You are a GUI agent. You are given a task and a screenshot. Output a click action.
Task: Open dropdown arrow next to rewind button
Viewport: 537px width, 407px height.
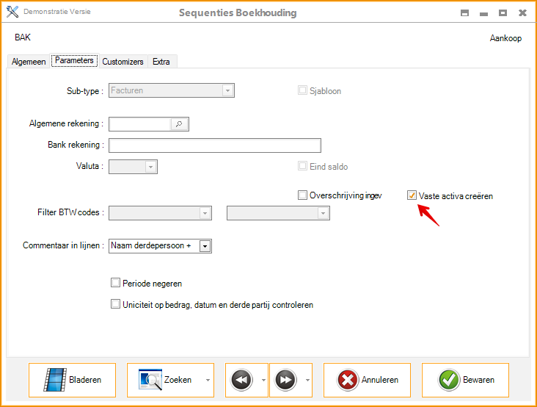[262, 381]
